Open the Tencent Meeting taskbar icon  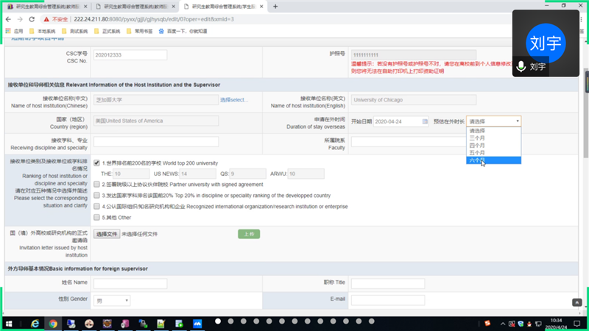click(x=197, y=324)
